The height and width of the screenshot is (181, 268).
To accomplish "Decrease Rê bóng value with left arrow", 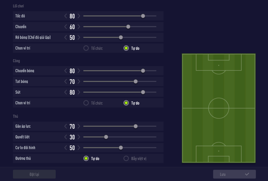I will [66, 38].
